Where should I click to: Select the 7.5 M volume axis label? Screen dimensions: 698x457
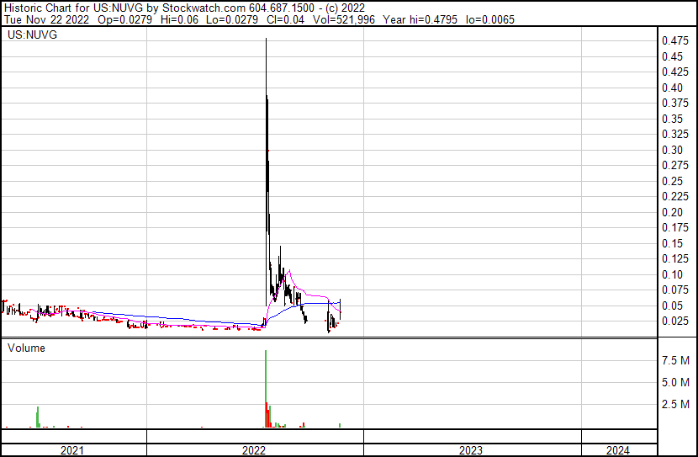pos(675,360)
